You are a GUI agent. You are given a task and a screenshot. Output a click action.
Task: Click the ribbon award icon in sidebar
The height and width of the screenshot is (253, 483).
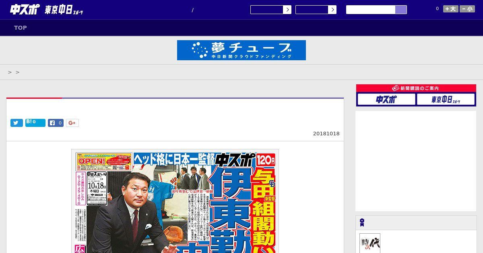(362, 222)
